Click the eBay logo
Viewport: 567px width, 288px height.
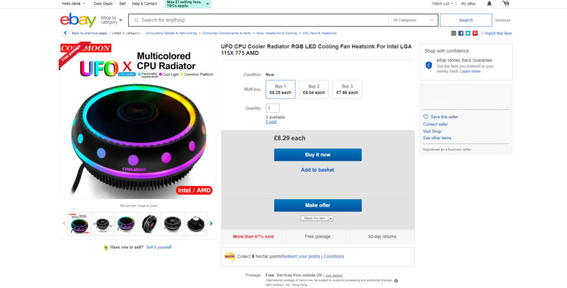[x=78, y=20]
